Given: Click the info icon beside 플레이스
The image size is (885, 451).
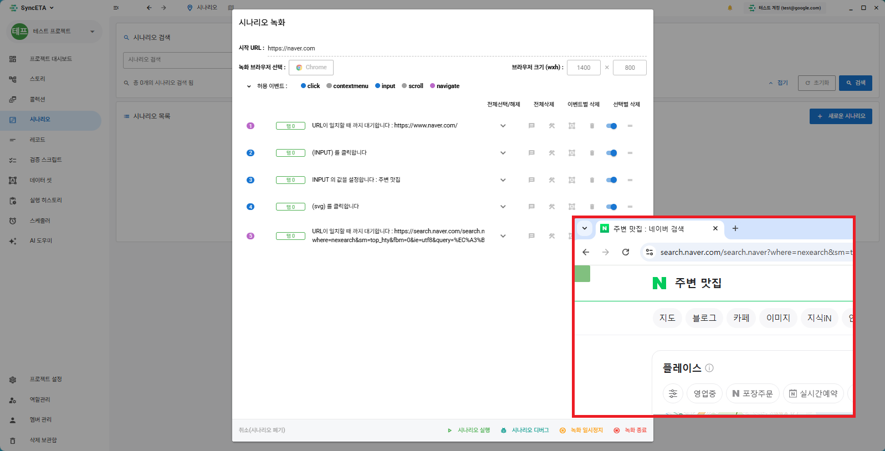Looking at the screenshot, I should (x=709, y=368).
